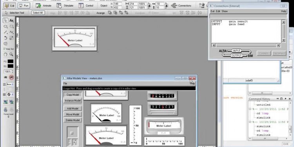Viewport: 294px width, 147px height.
Task: Click the Connections list horizontal scrollbar
Action: click(x=246, y=45)
